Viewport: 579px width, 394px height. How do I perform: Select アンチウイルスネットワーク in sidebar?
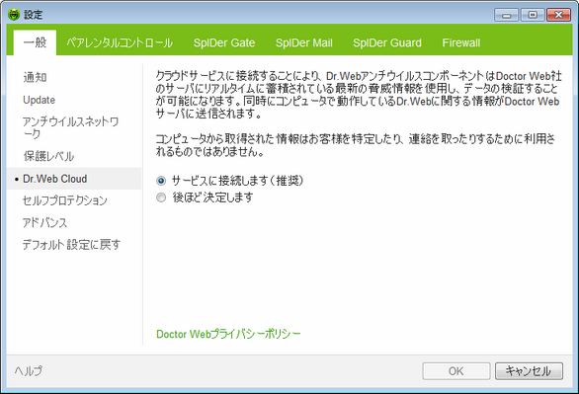point(70,127)
